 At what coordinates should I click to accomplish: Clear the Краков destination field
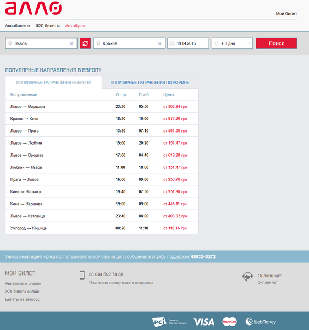pos(159,43)
